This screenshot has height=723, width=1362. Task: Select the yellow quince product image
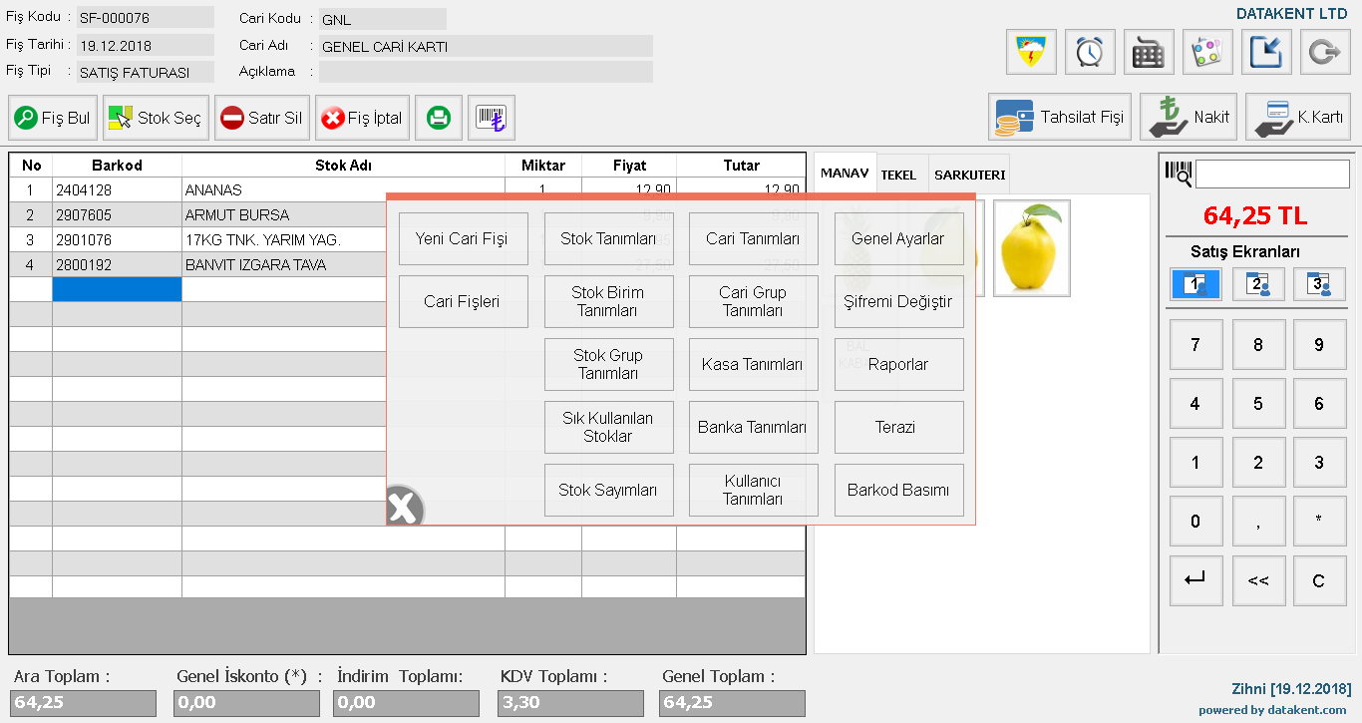pyautogui.click(x=1032, y=247)
